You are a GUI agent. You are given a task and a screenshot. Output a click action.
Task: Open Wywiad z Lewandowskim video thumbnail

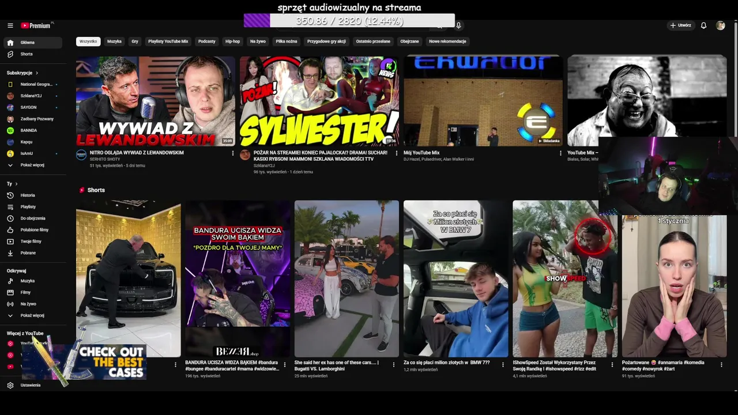pos(156,101)
